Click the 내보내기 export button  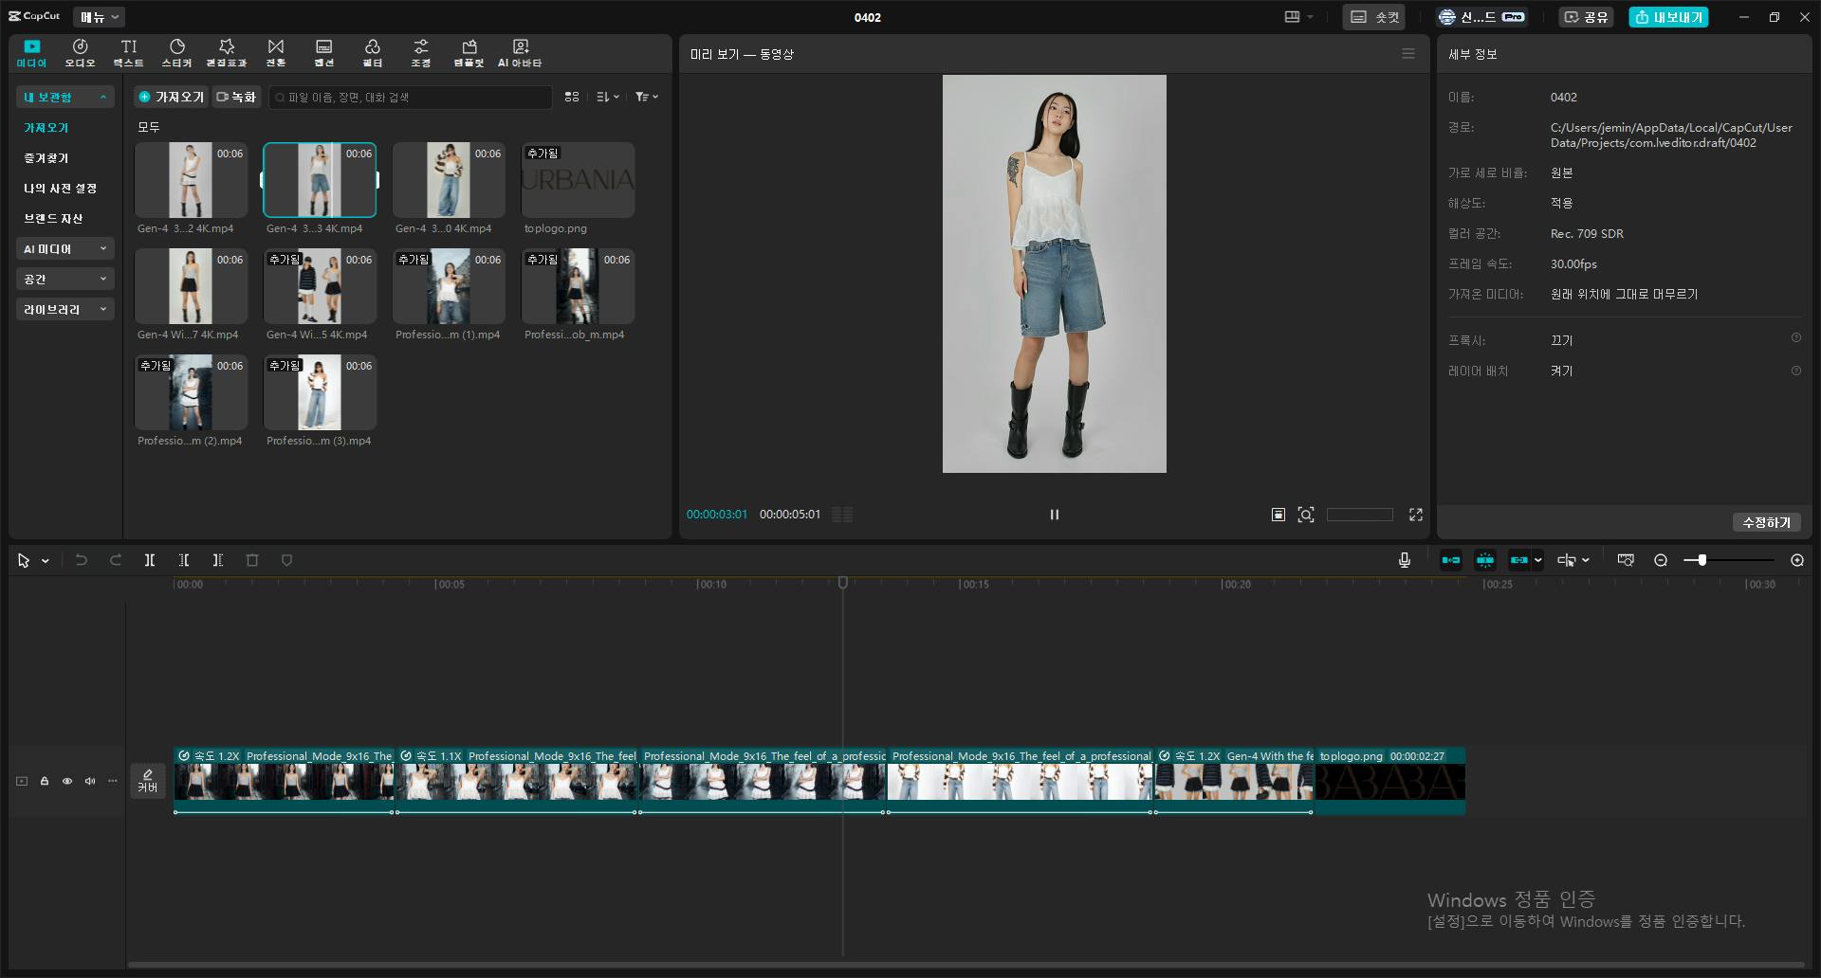click(x=1668, y=17)
